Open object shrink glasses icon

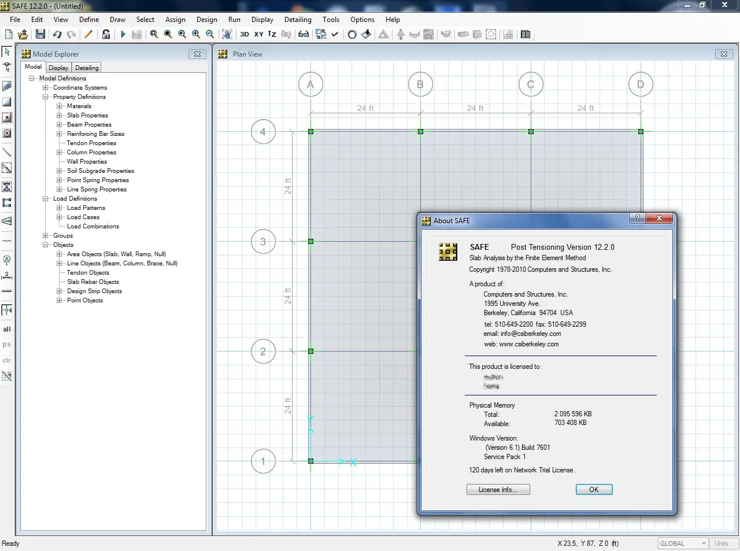point(304,34)
